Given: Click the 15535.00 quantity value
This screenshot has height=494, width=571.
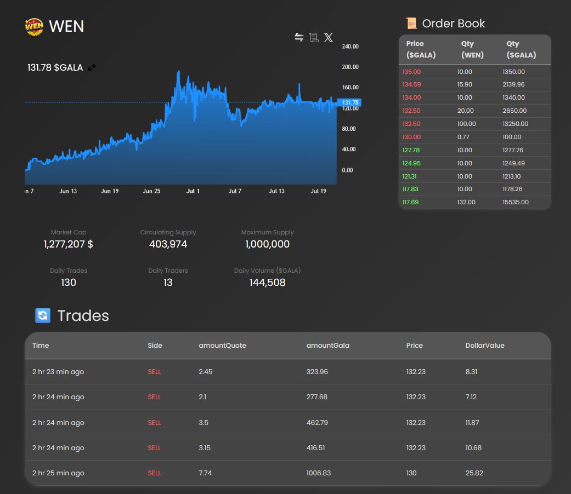Looking at the screenshot, I should pyautogui.click(x=516, y=202).
